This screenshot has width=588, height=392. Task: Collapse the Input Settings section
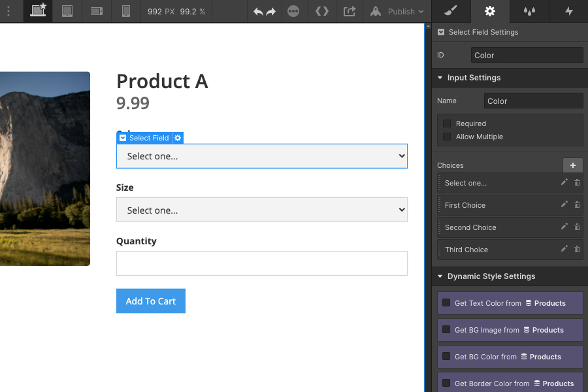tap(440, 78)
